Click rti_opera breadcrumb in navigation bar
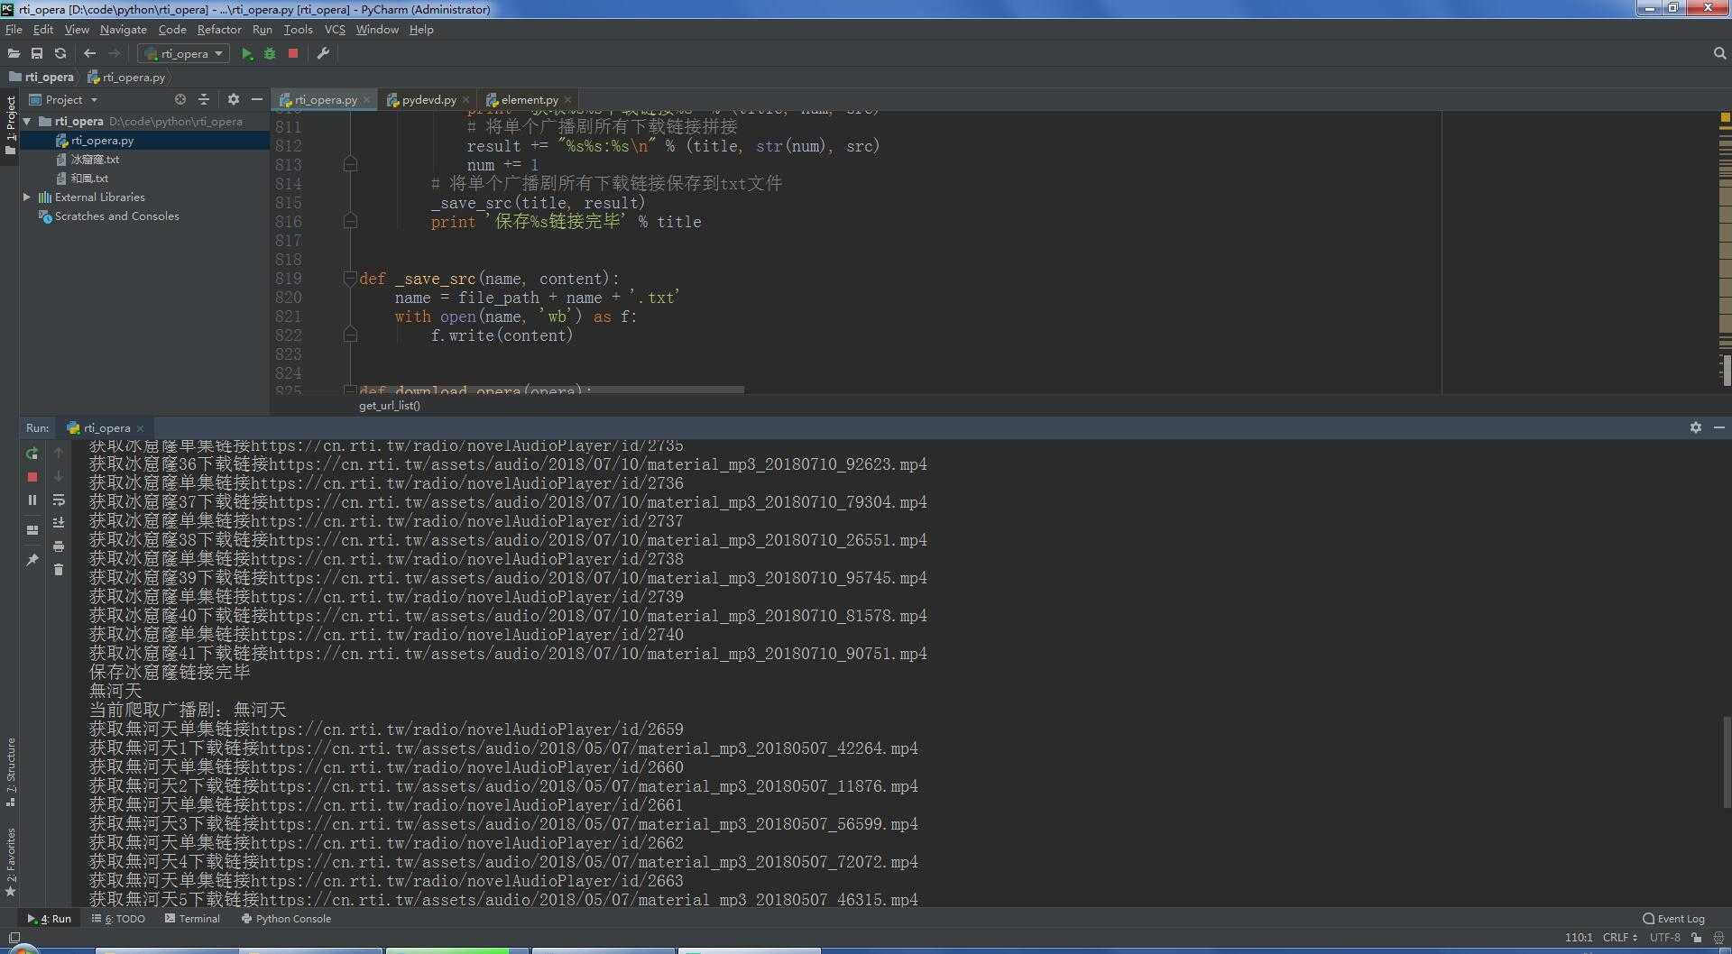 (41, 78)
